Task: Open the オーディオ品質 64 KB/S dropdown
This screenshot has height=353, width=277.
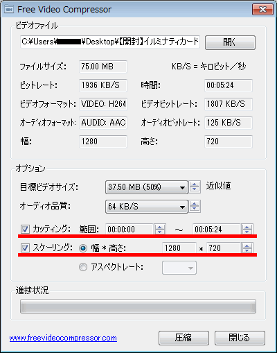Action: (147, 206)
